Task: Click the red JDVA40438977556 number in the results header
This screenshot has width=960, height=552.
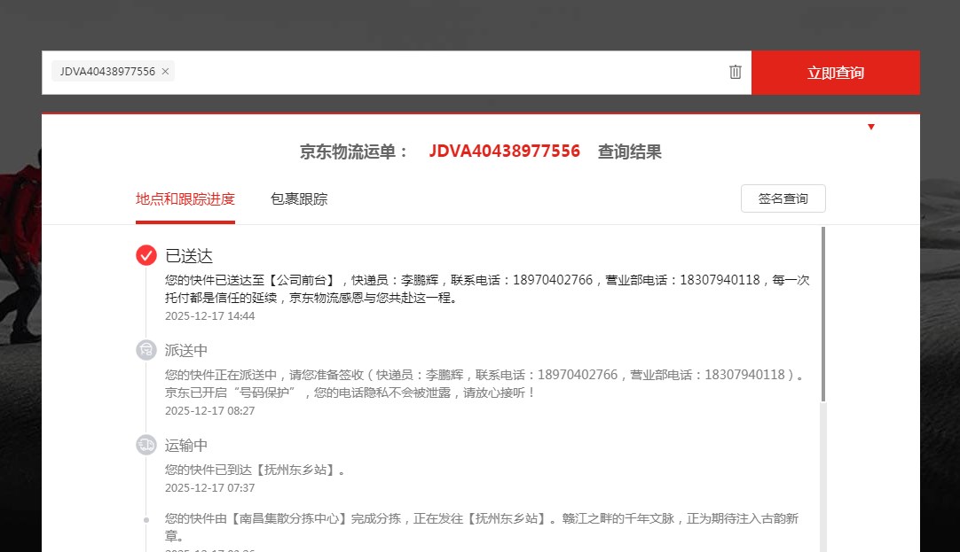Action: pos(504,152)
